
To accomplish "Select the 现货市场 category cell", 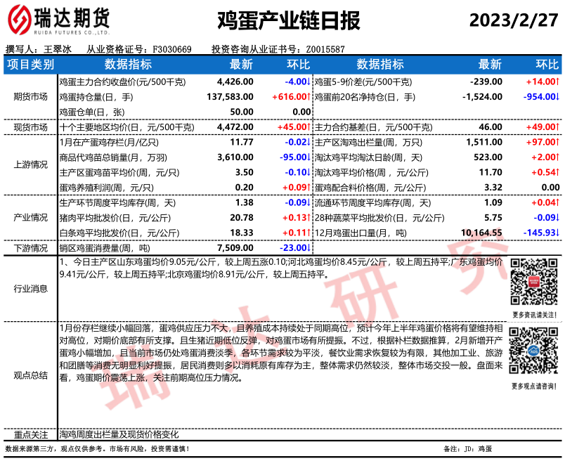I will click(x=30, y=127).
